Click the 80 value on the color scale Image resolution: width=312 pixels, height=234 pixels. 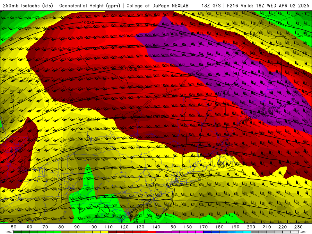[x=61, y=227]
